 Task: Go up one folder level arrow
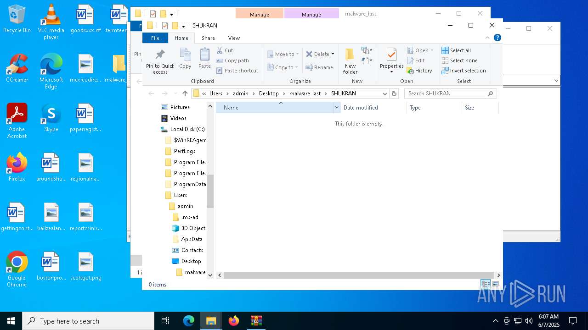[x=185, y=93]
